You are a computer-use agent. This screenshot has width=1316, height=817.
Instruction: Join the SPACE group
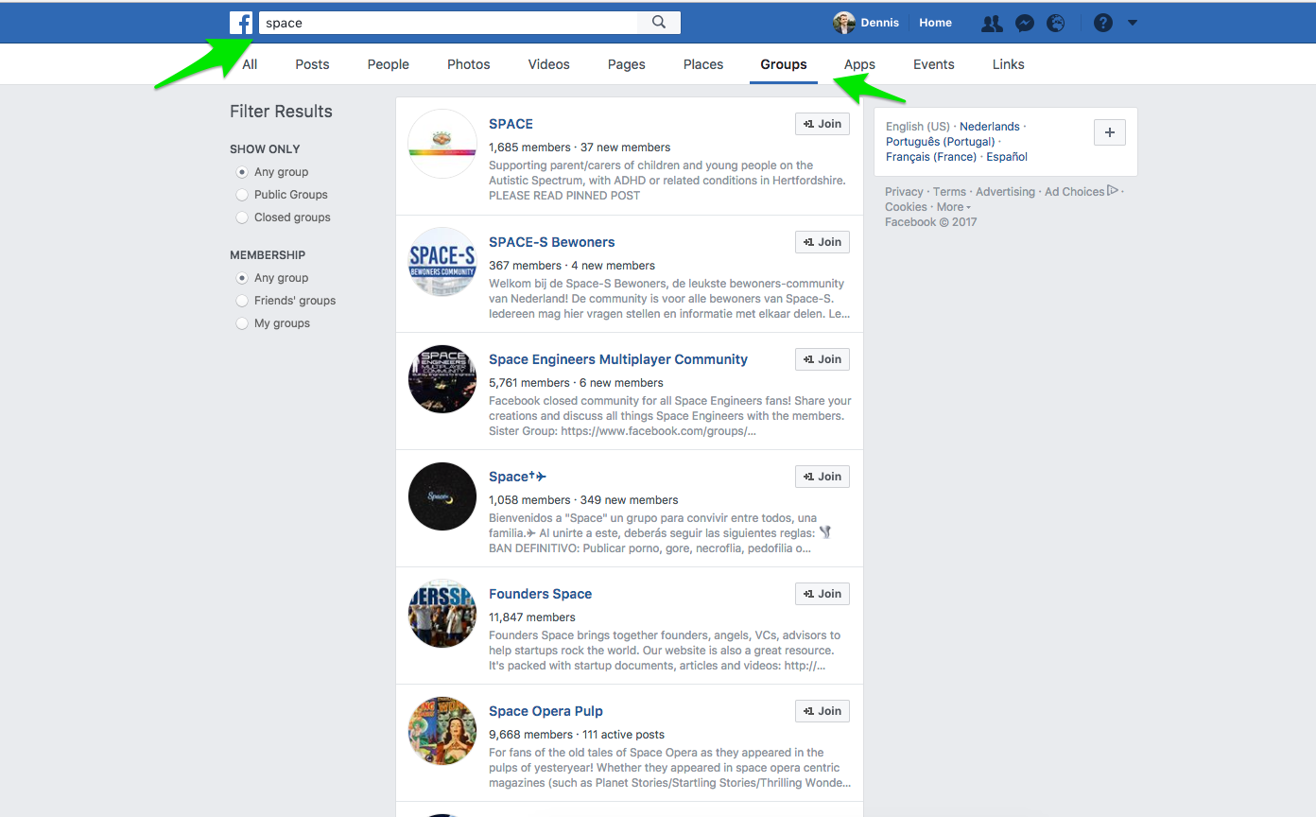(x=822, y=124)
